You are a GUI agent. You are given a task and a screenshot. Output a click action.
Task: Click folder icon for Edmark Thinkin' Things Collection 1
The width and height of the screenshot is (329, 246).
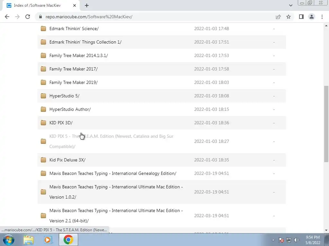click(43, 42)
